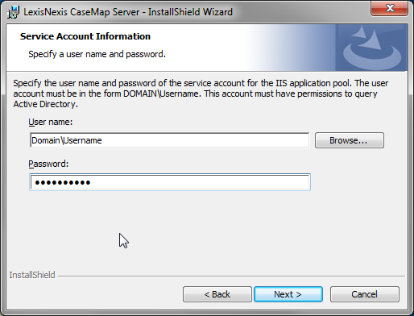The width and height of the screenshot is (414, 316).
Task: Click the window title 'LexisNexis CaseMap Server'
Action: coord(81,12)
